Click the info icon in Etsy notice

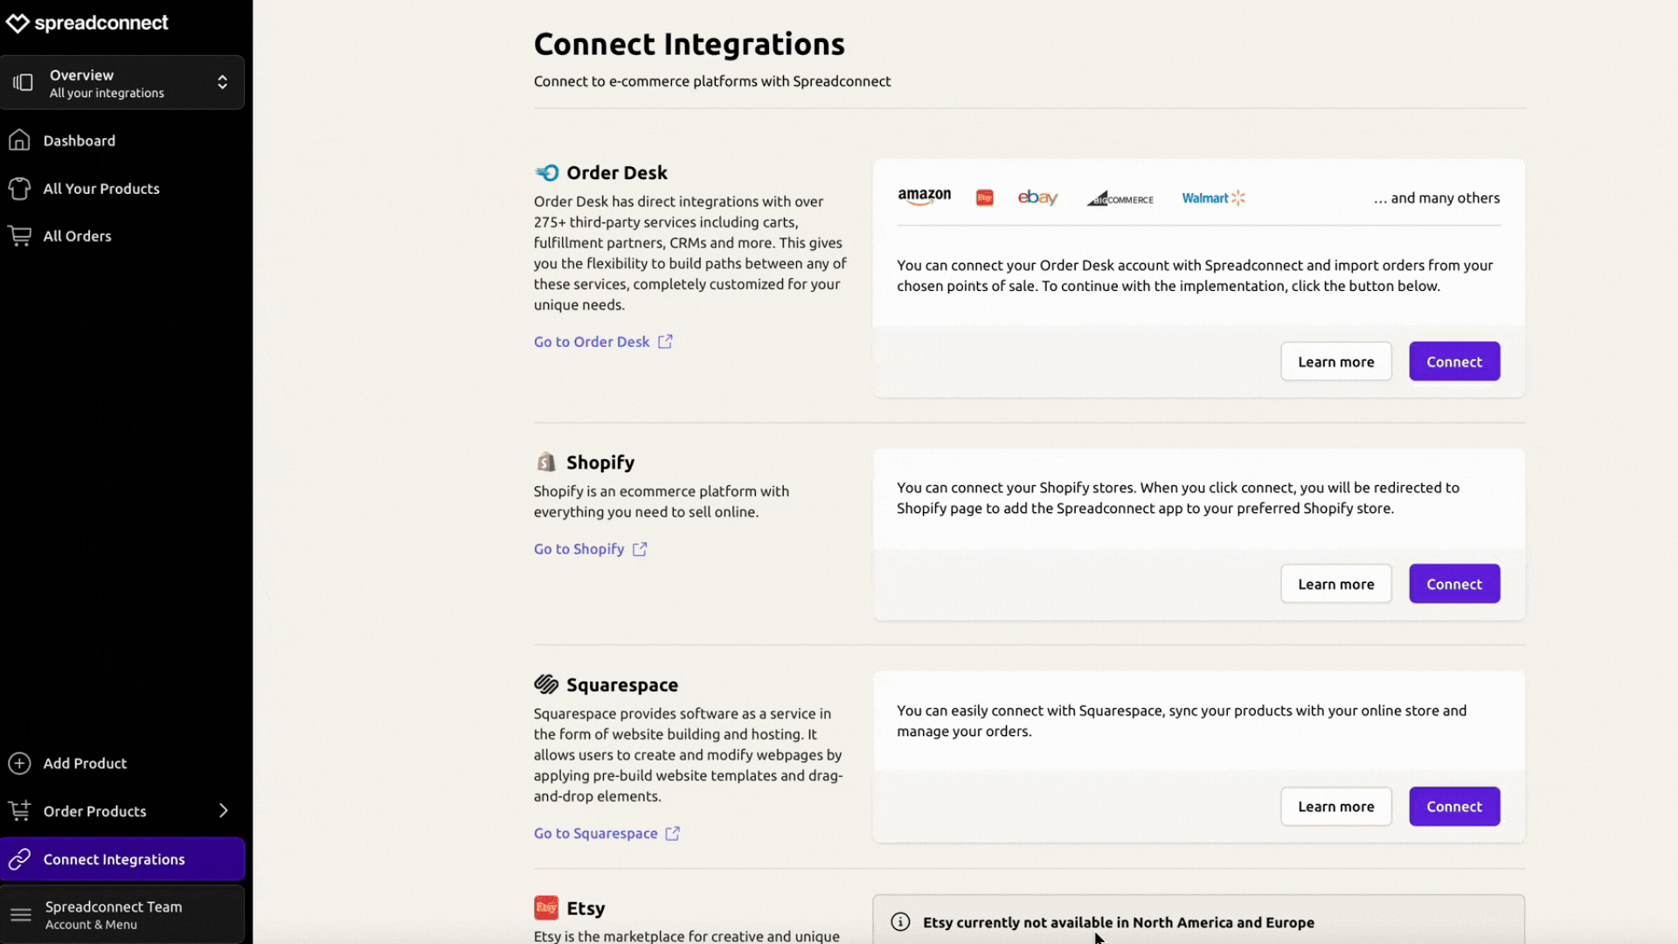pos(900,922)
